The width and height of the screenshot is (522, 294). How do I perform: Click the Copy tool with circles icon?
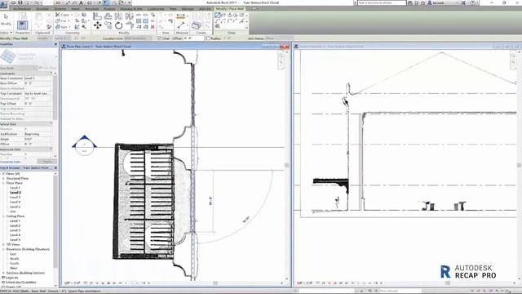108,25
